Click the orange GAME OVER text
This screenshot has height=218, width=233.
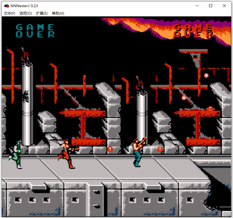pyautogui.click(x=194, y=31)
